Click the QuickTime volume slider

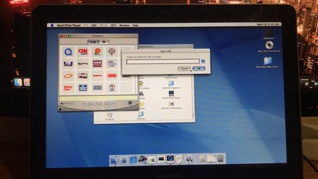69,104
